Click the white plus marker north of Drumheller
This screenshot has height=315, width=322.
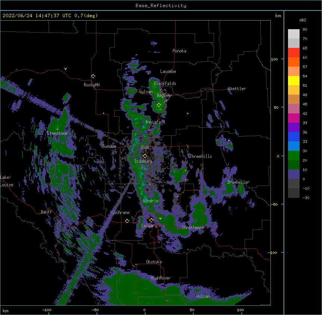coord(229,140)
